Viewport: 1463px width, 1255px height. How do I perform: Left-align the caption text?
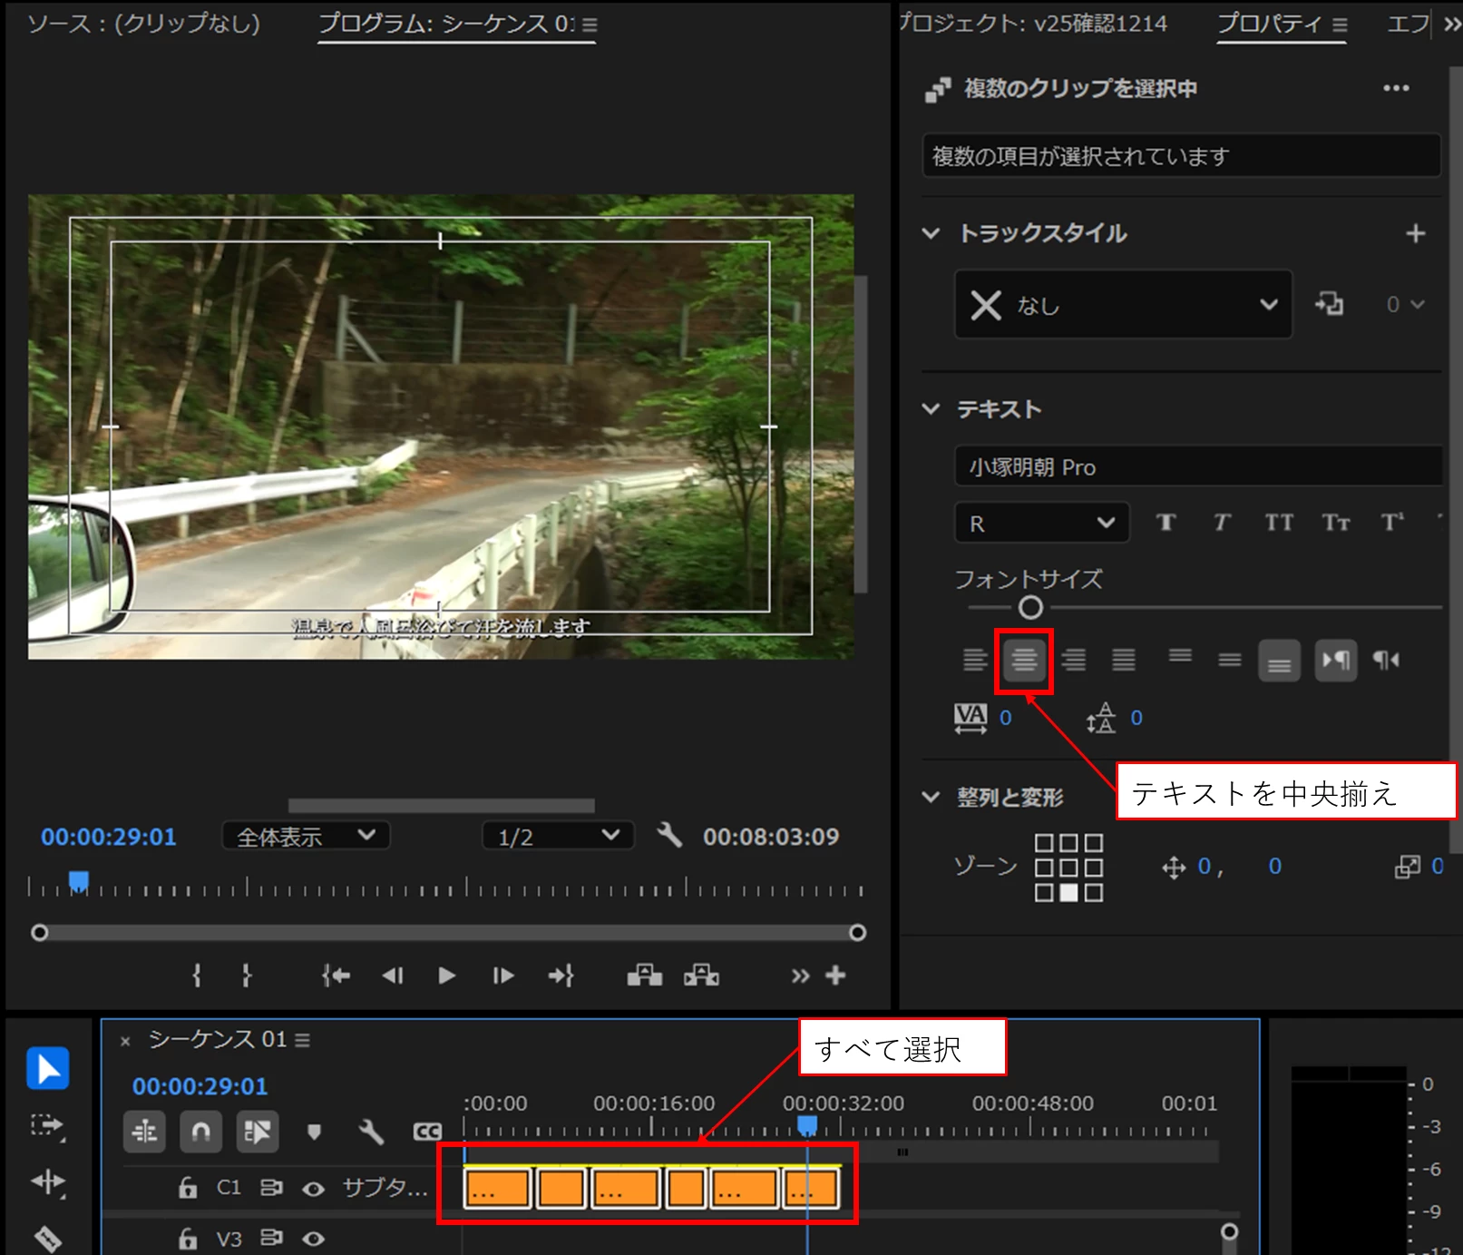975,660
